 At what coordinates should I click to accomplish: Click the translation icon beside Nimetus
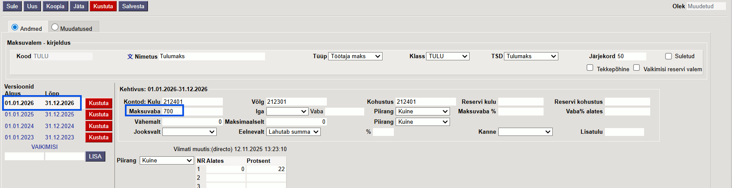[x=130, y=56]
